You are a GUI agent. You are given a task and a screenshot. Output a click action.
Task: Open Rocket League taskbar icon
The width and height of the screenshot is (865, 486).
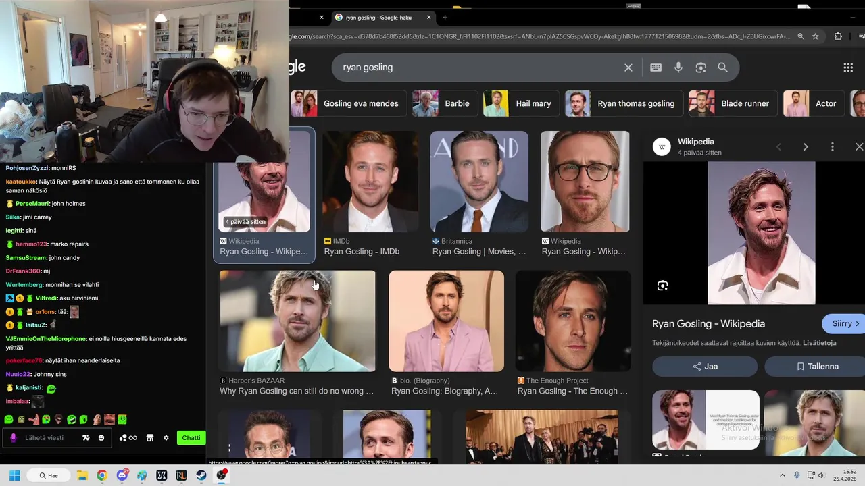[181, 475]
